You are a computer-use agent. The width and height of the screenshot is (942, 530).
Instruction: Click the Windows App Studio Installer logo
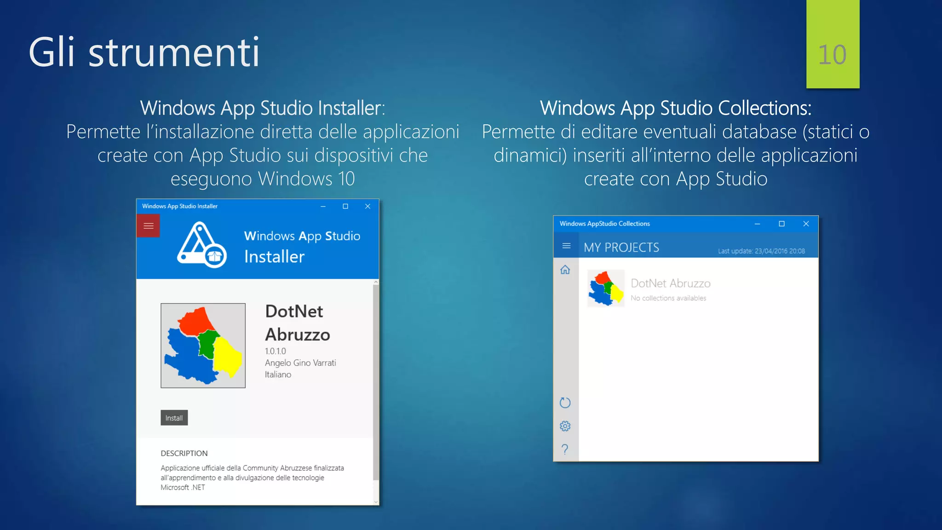[202, 245]
